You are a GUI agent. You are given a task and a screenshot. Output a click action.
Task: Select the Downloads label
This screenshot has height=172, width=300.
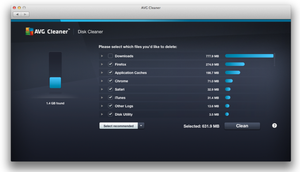(124, 56)
